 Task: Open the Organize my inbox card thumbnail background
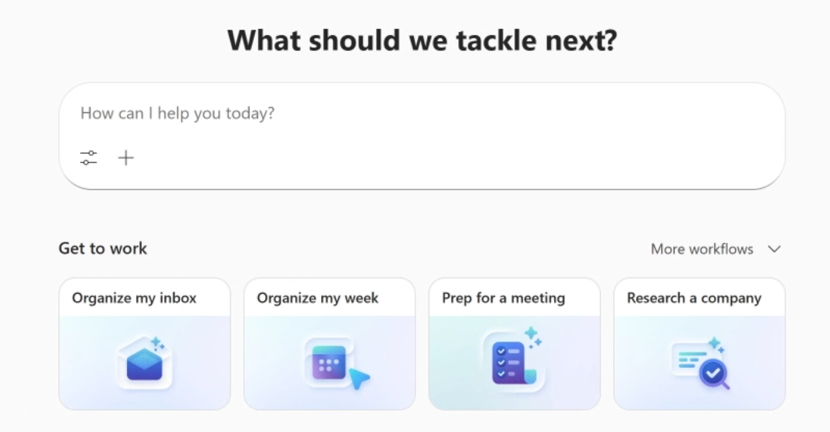(86, 390)
